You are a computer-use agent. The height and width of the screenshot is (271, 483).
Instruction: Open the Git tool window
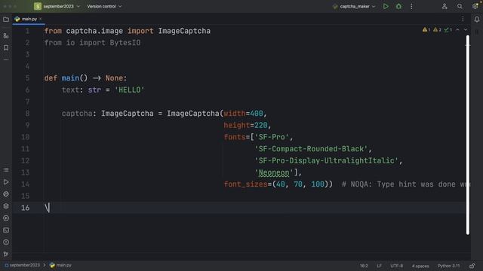pyautogui.click(x=6, y=254)
